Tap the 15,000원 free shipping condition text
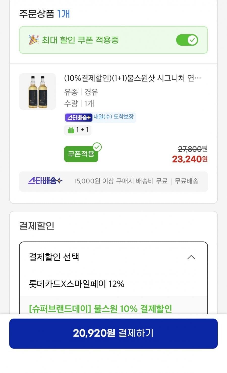Screen dimensions: 227x373 (x=121, y=181)
